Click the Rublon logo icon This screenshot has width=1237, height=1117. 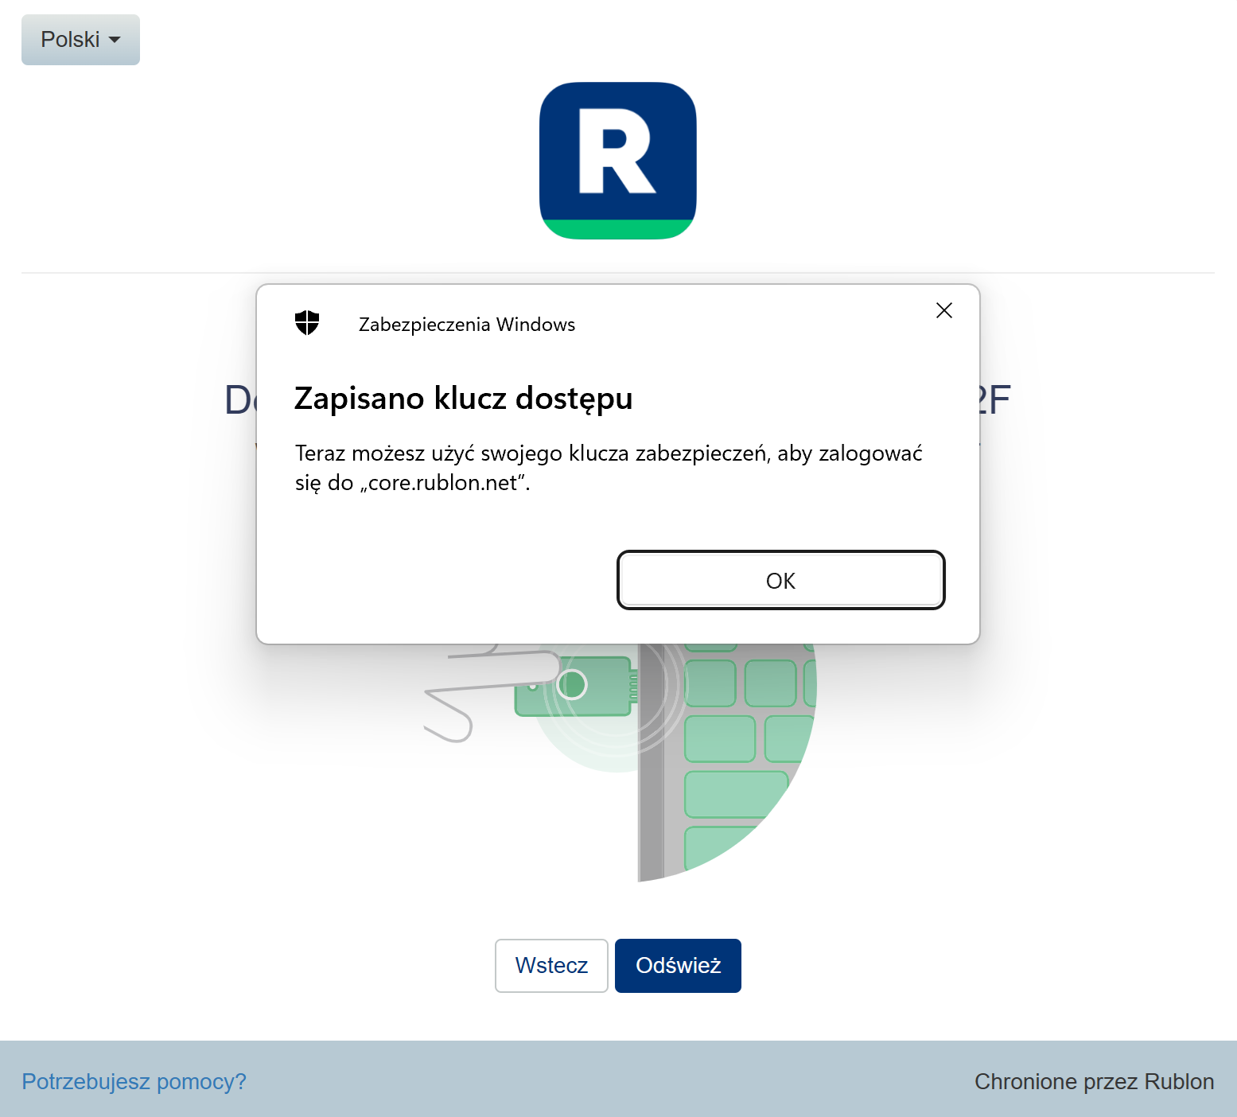click(x=618, y=161)
